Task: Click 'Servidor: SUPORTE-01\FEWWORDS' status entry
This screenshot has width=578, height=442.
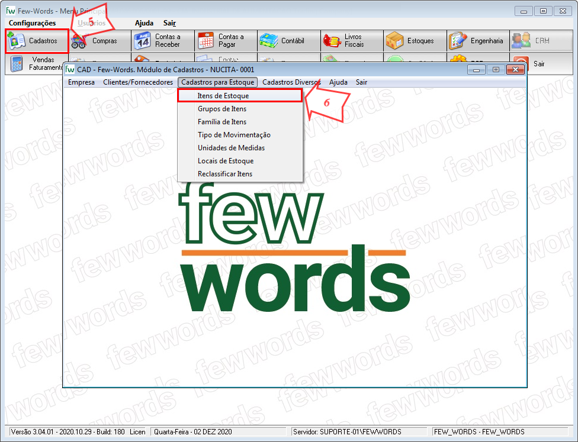Action: point(347,432)
